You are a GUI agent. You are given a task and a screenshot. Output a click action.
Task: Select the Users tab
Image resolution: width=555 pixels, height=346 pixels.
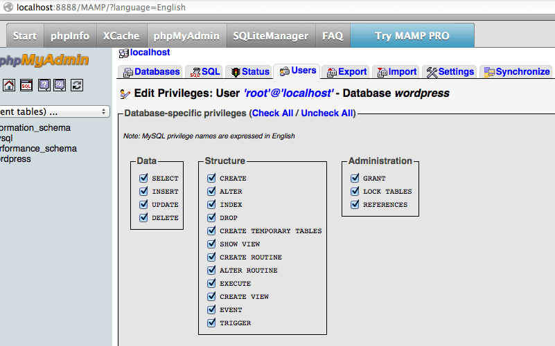click(x=297, y=71)
